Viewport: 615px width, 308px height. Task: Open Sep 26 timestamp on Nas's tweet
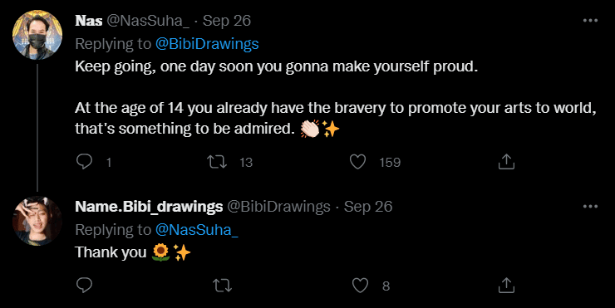click(x=227, y=21)
